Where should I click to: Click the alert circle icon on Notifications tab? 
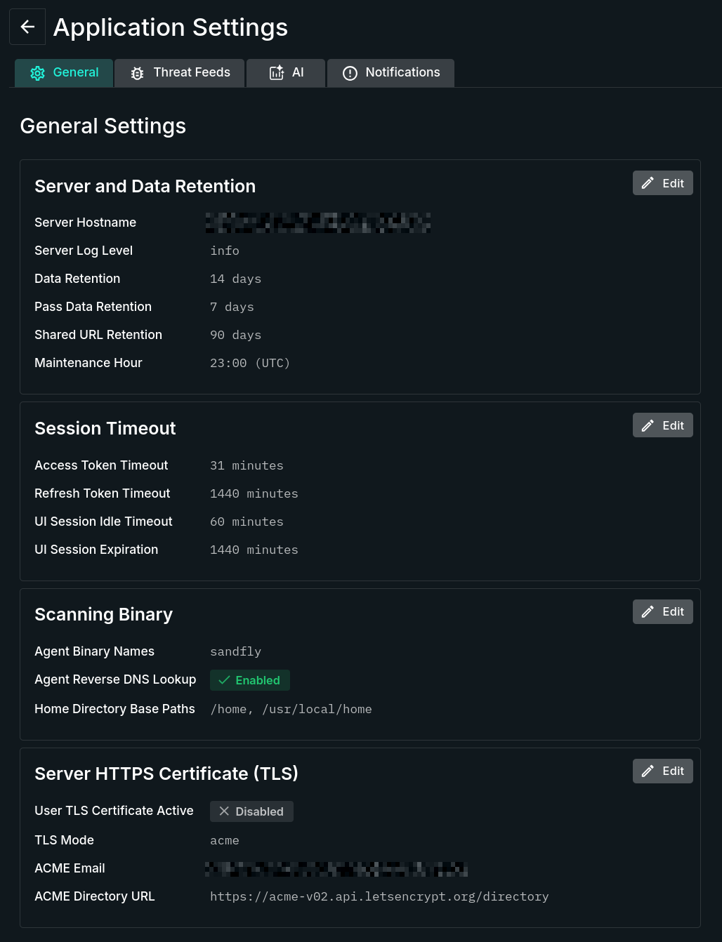coord(350,73)
